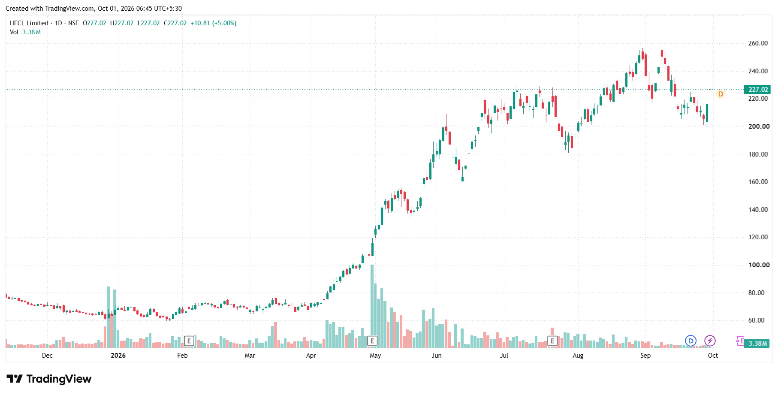778x395 pixels.
Task: Click the 240.00 price axis label
Action: (x=758, y=71)
